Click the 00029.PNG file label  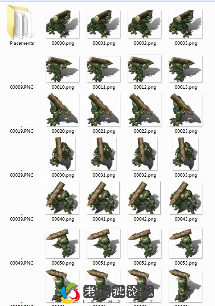[22, 175]
